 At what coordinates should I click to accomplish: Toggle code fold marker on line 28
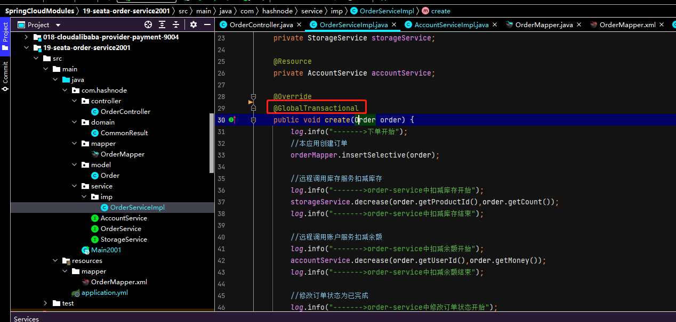point(254,97)
